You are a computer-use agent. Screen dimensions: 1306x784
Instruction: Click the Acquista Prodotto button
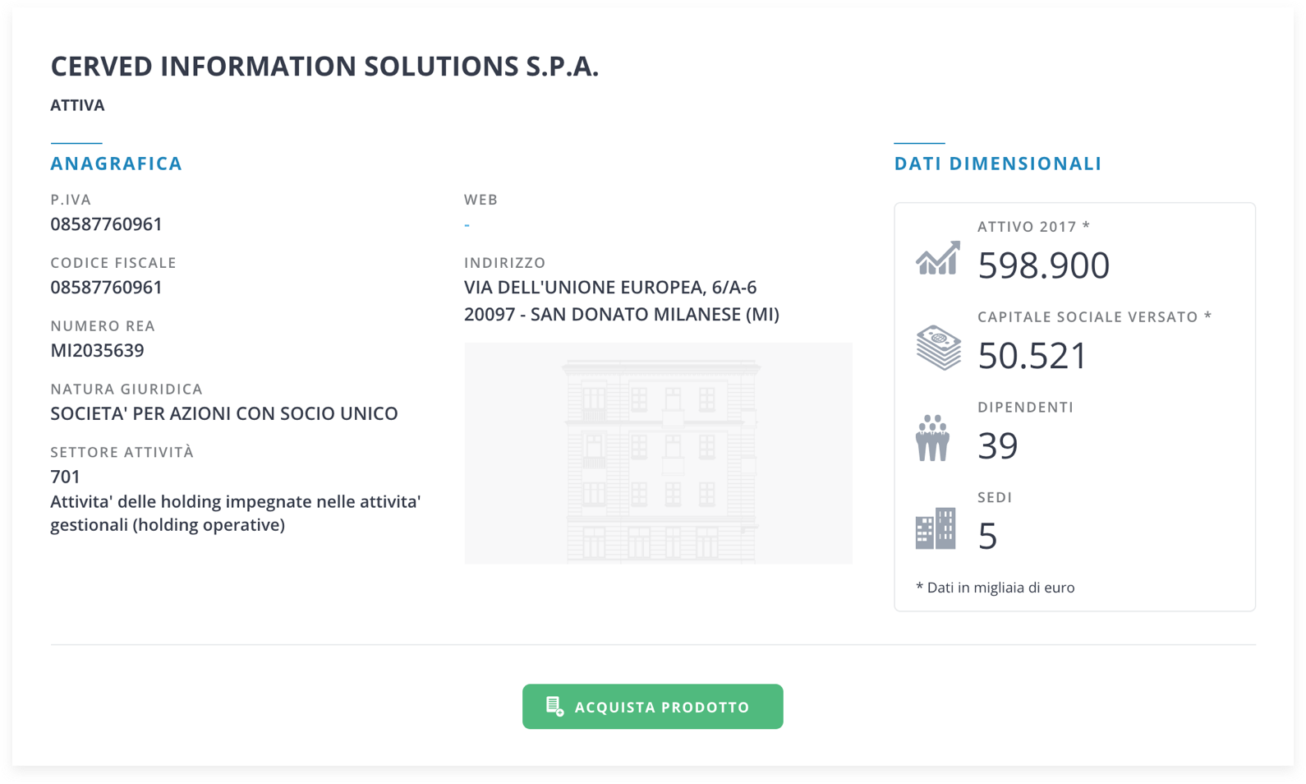(x=652, y=706)
